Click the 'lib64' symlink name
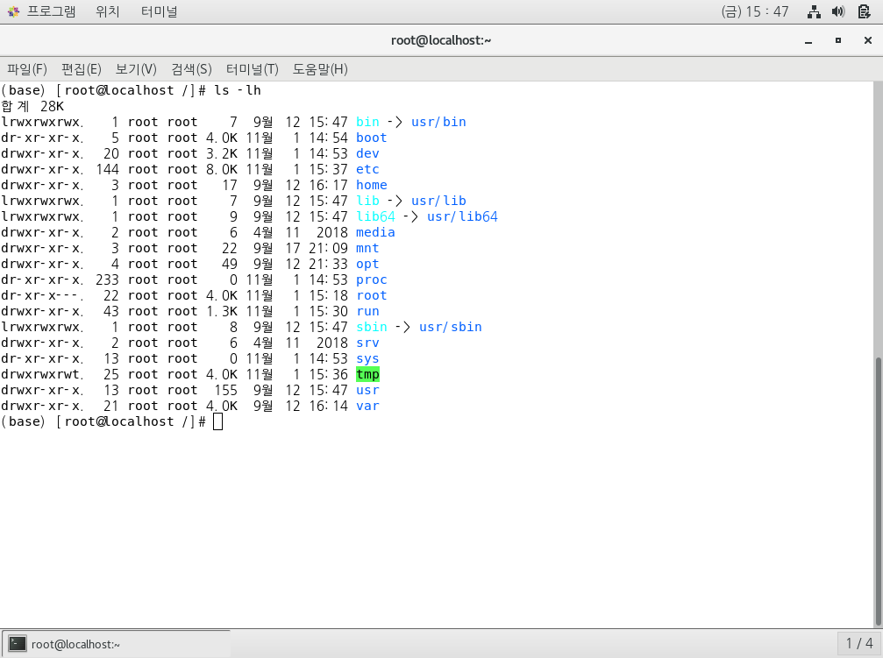Image resolution: width=883 pixels, height=658 pixels. [x=375, y=216]
